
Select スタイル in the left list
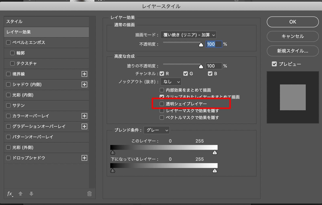tap(46, 22)
